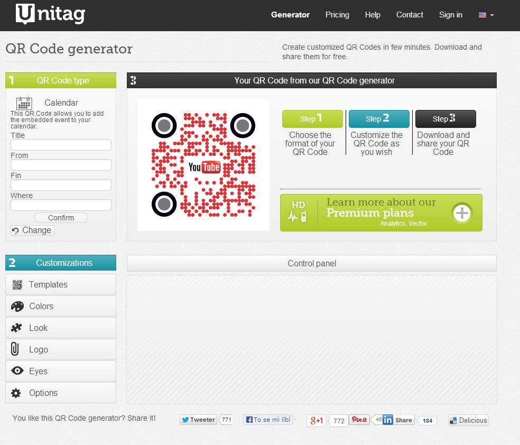520x445 pixels.
Task: Select the Step 2 button
Action: pyautogui.click(x=379, y=119)
